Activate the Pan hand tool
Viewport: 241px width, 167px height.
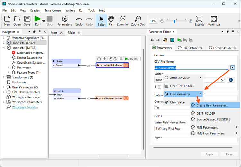pos(111,21)
